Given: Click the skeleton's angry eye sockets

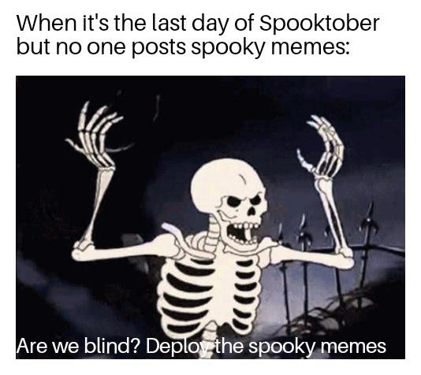Looking at the screenshot, I should [x=244, y=201].
